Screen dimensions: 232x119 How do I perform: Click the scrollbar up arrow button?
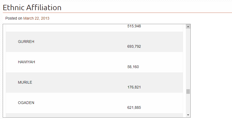(x=188, y=27)
